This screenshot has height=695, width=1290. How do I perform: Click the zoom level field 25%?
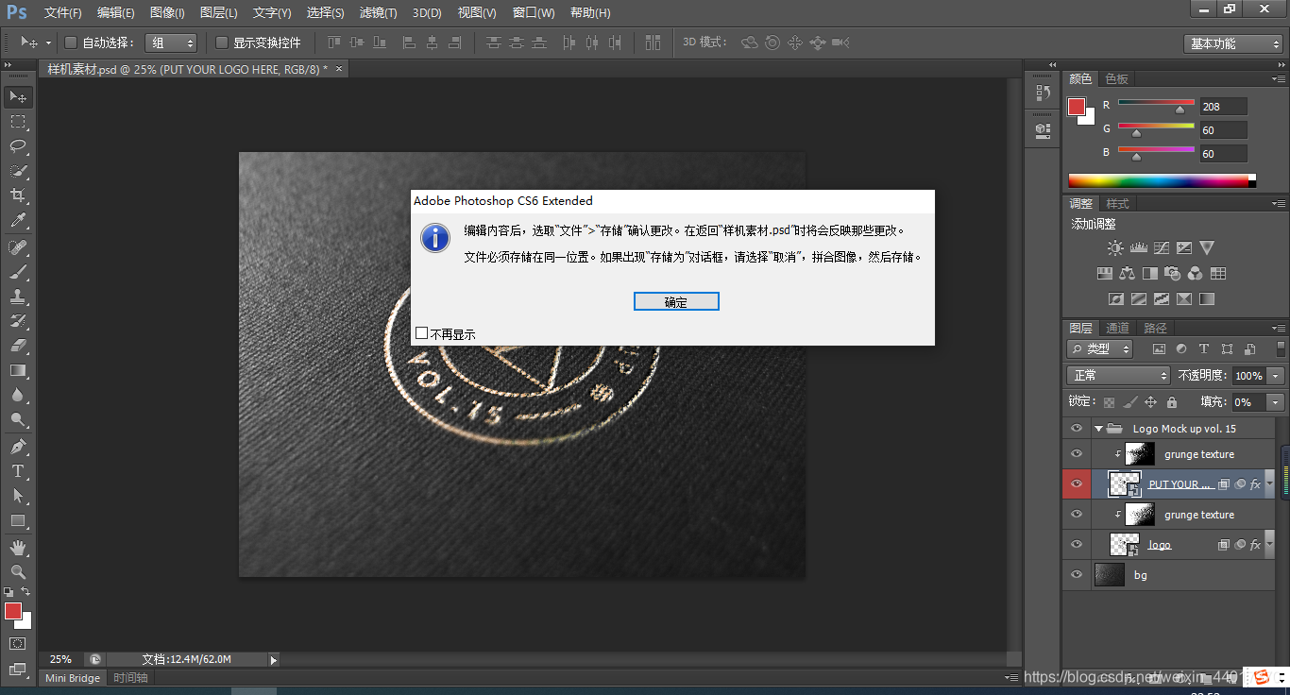(60, 660)
